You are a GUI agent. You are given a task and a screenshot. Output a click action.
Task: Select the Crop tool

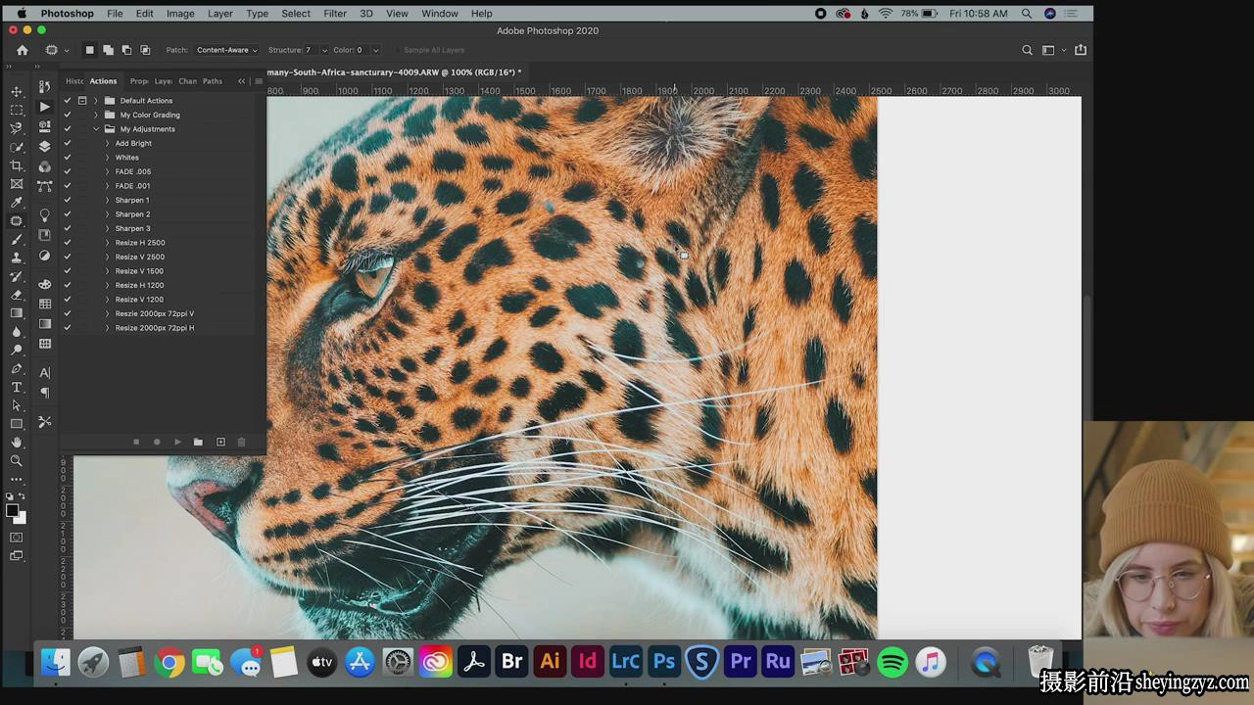[x=17, y=165]
